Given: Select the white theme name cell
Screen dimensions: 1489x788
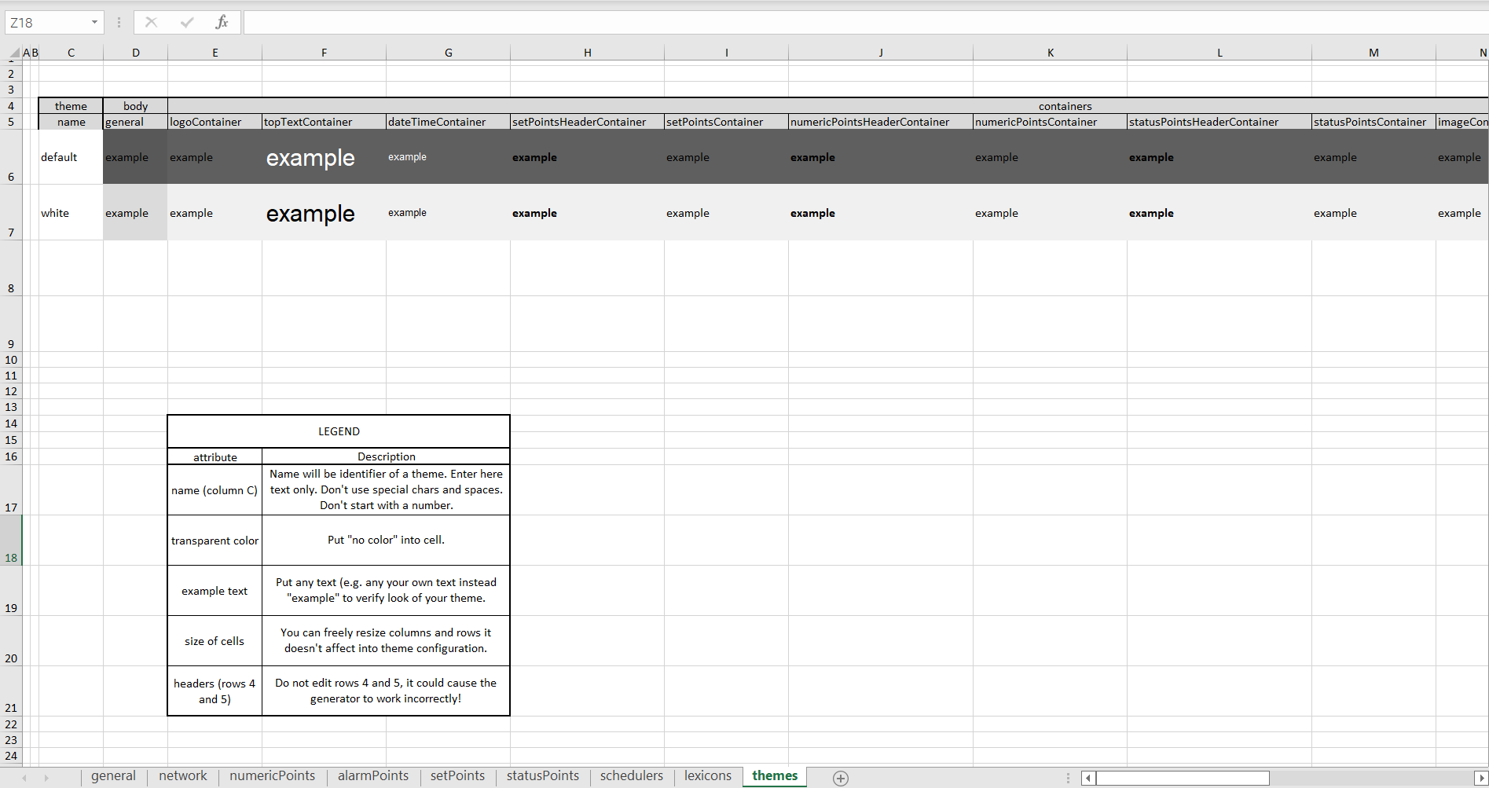Looking at the screenshot, I should point(70,212).
